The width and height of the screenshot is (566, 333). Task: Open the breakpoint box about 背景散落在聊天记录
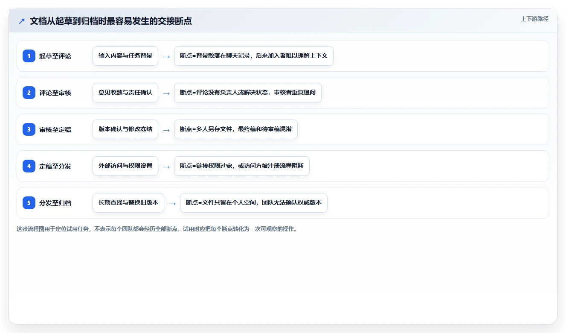(254, 56)
